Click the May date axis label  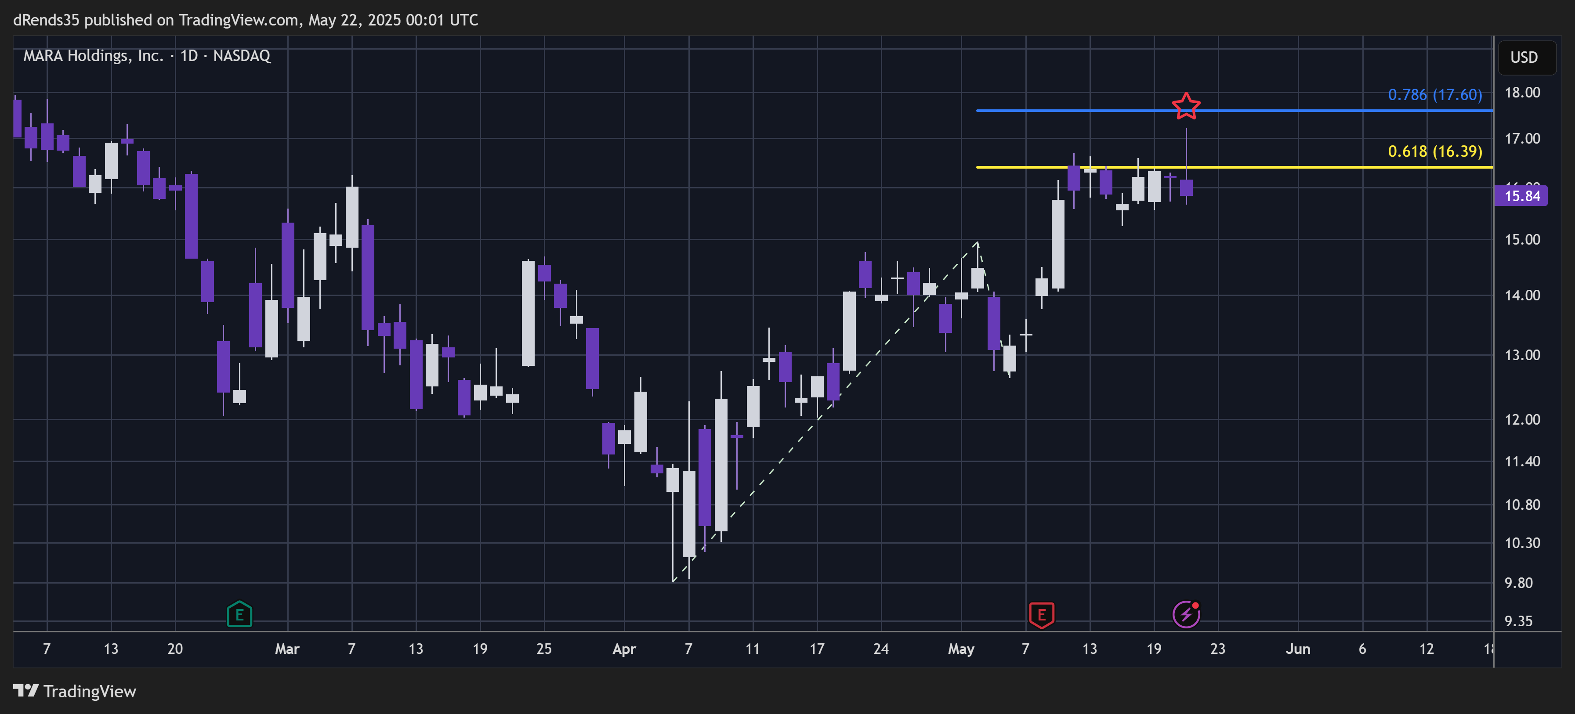click(961, 649)
